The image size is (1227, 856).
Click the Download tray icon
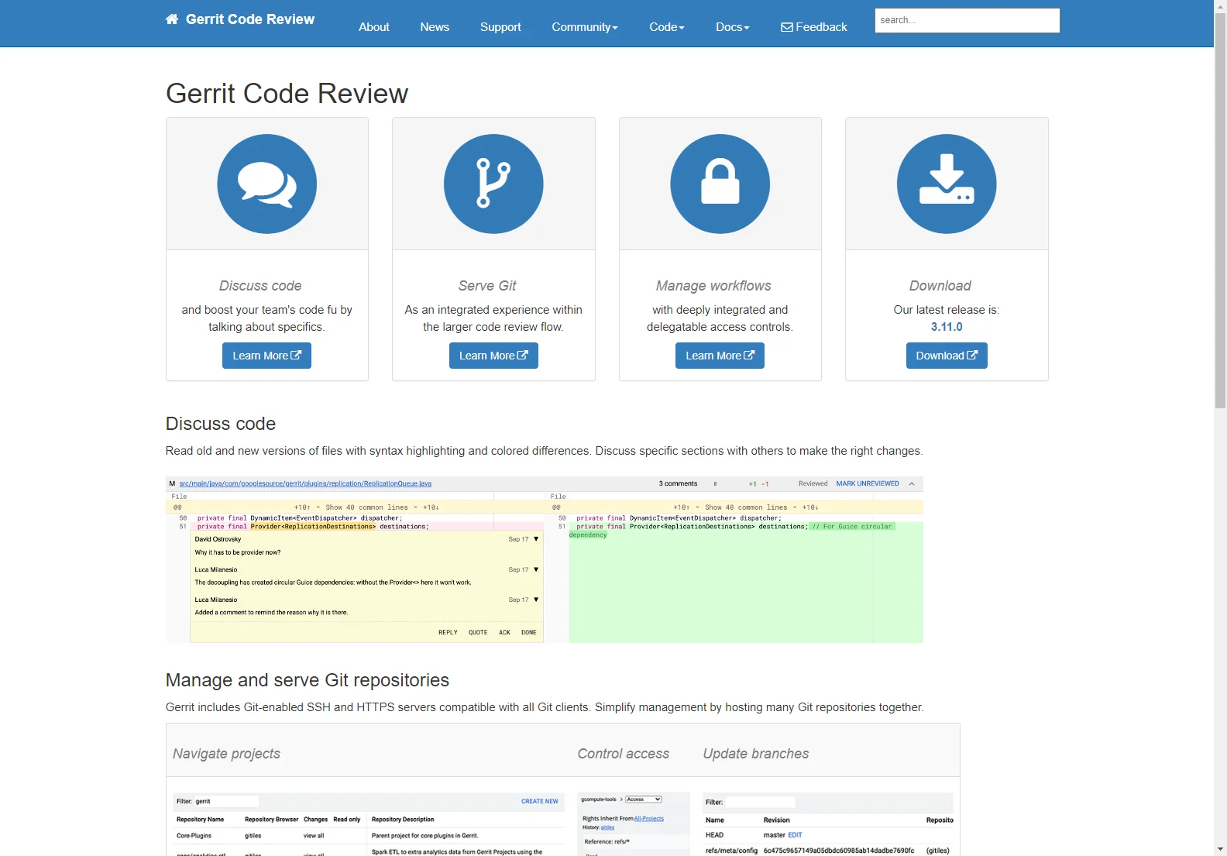pos(947,184)
